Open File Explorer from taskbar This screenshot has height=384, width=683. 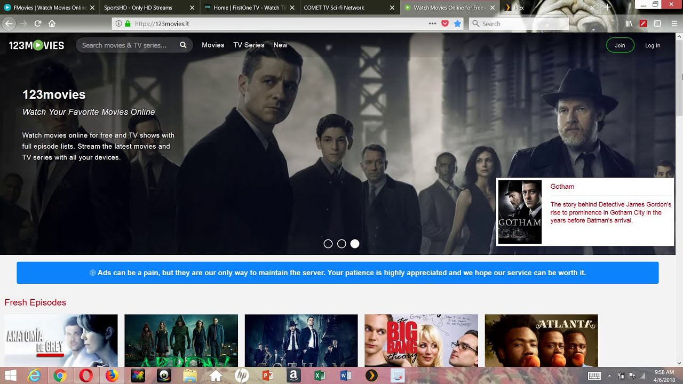pos(190,375)
